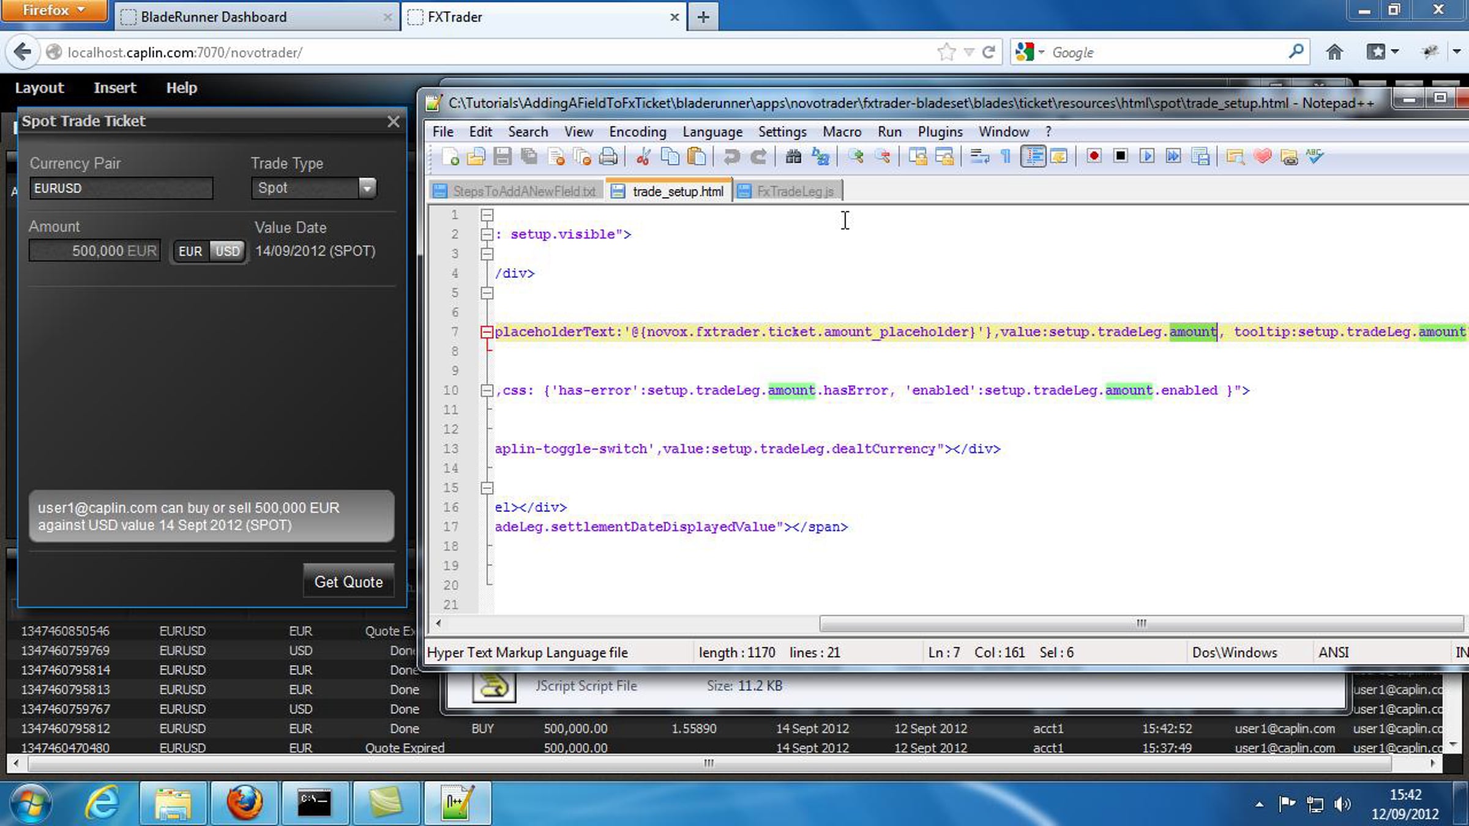Click the New file icon in Notepad++
The image size is (1469, 826).
[450, 157]
